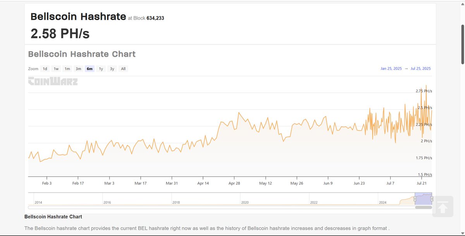Click the Bellscoin Hashrate heading
Screen dimensions: 465x236
pyautogui.click(x=78, y=17)
